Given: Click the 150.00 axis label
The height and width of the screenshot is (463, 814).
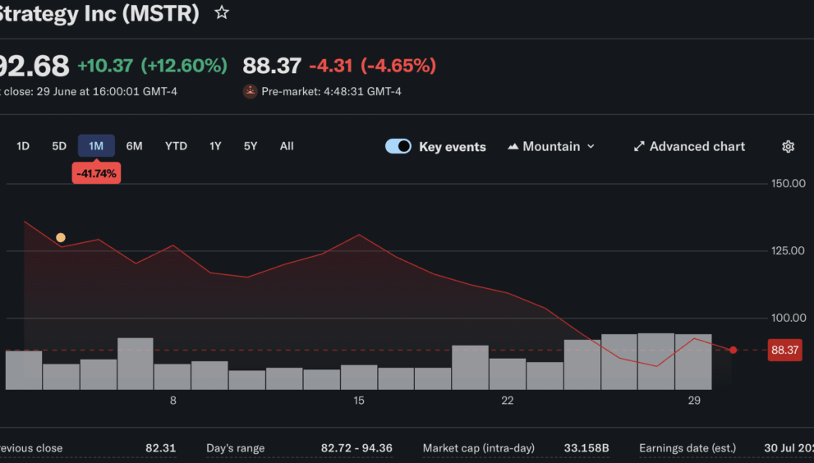Looking at the screenshot, I should 788,183.
